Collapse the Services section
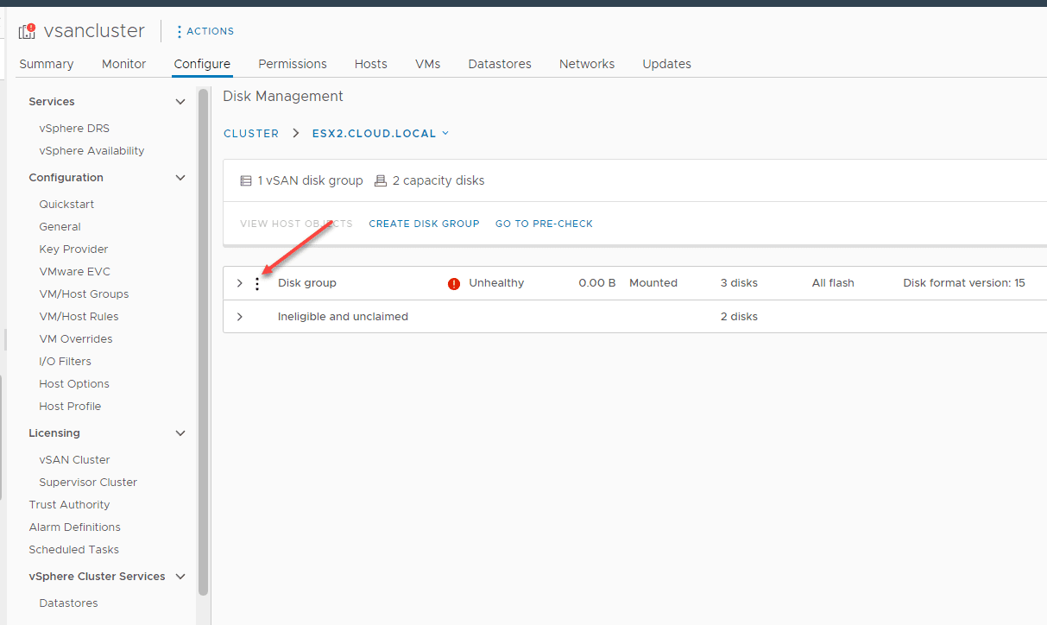Image resolution: width=1047 pixels, height=625 pixels. coord(180,102)
